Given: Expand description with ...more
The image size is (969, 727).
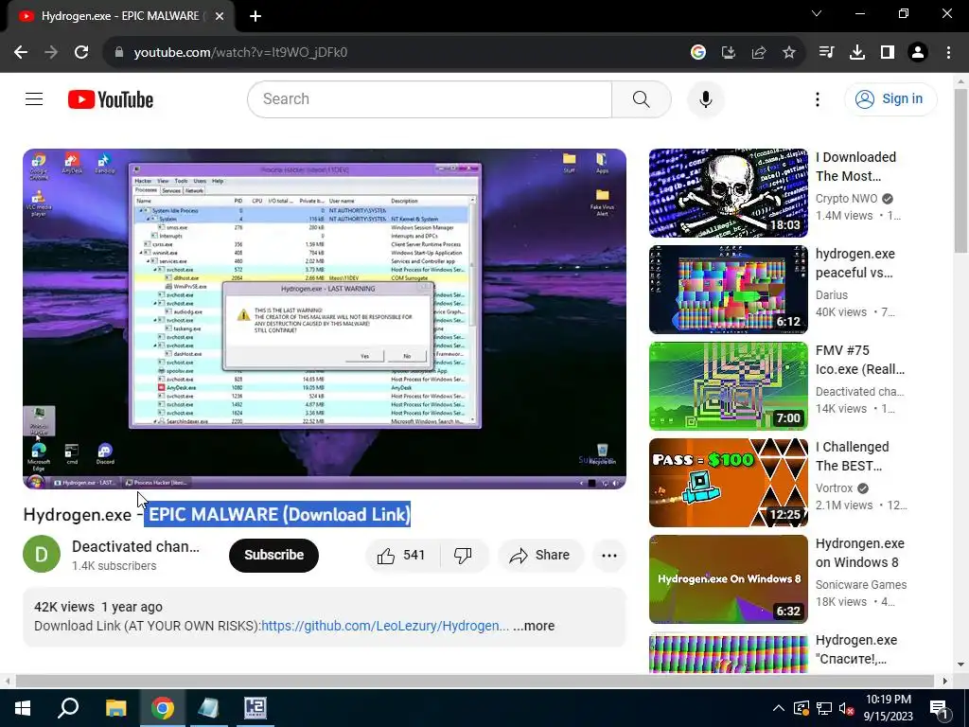Looking at the screenshot, I should click(534, 626).
